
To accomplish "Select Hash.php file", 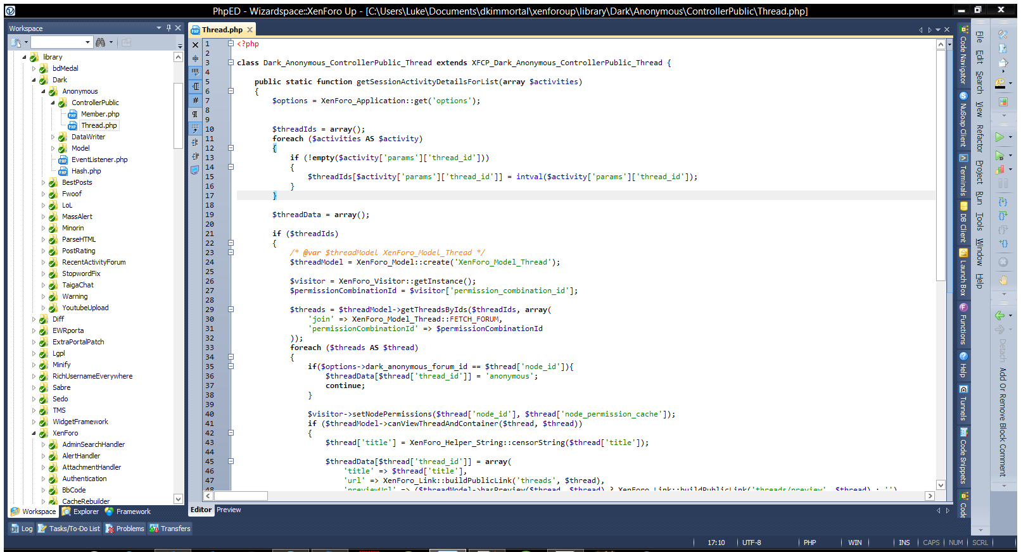I will [86, 171].
